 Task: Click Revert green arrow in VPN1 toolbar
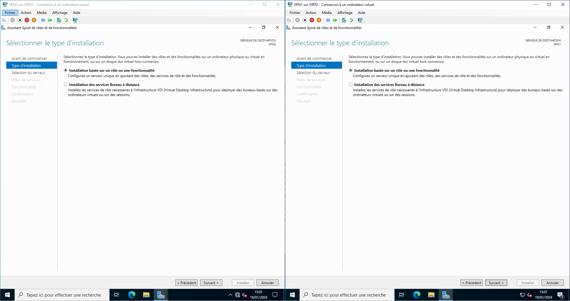[x=351, y=20]
